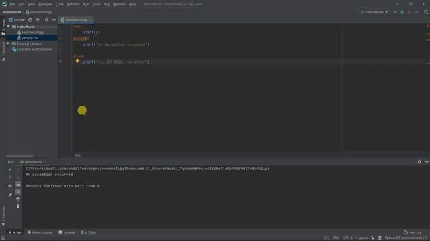Open the Window menu

119,5
